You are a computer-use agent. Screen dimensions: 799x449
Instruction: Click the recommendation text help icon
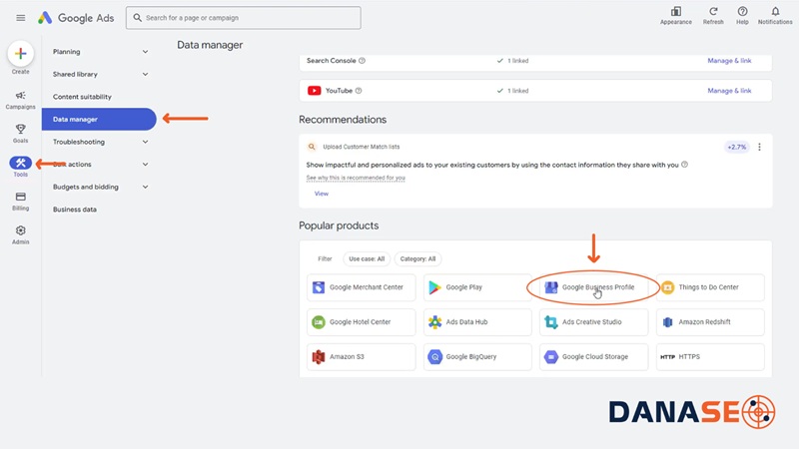pos(684,165)
